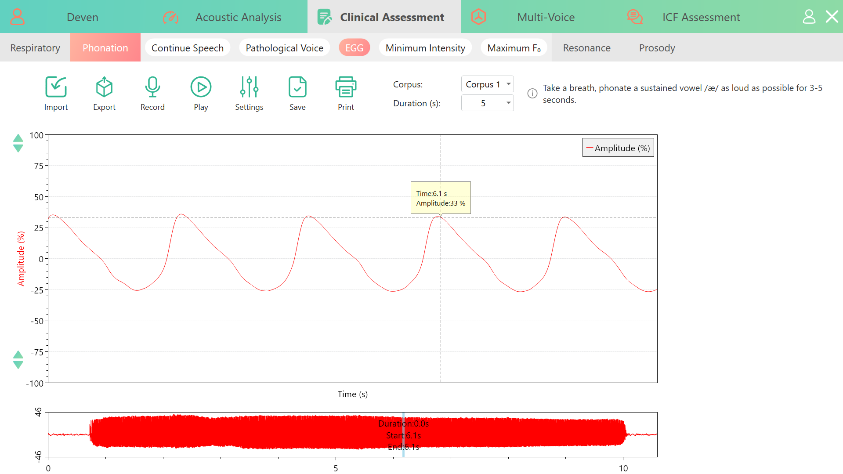Viewport: 843px width, 474px height.
Task: Click down-arrow of amplitude axis bottom control
Action: click(18, 365)
